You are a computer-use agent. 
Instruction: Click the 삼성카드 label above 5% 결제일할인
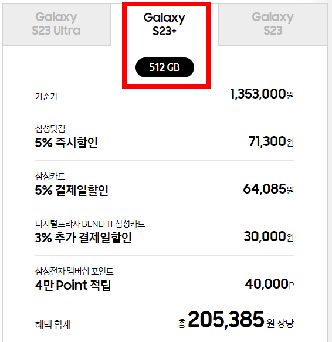(x=50, y=176)
